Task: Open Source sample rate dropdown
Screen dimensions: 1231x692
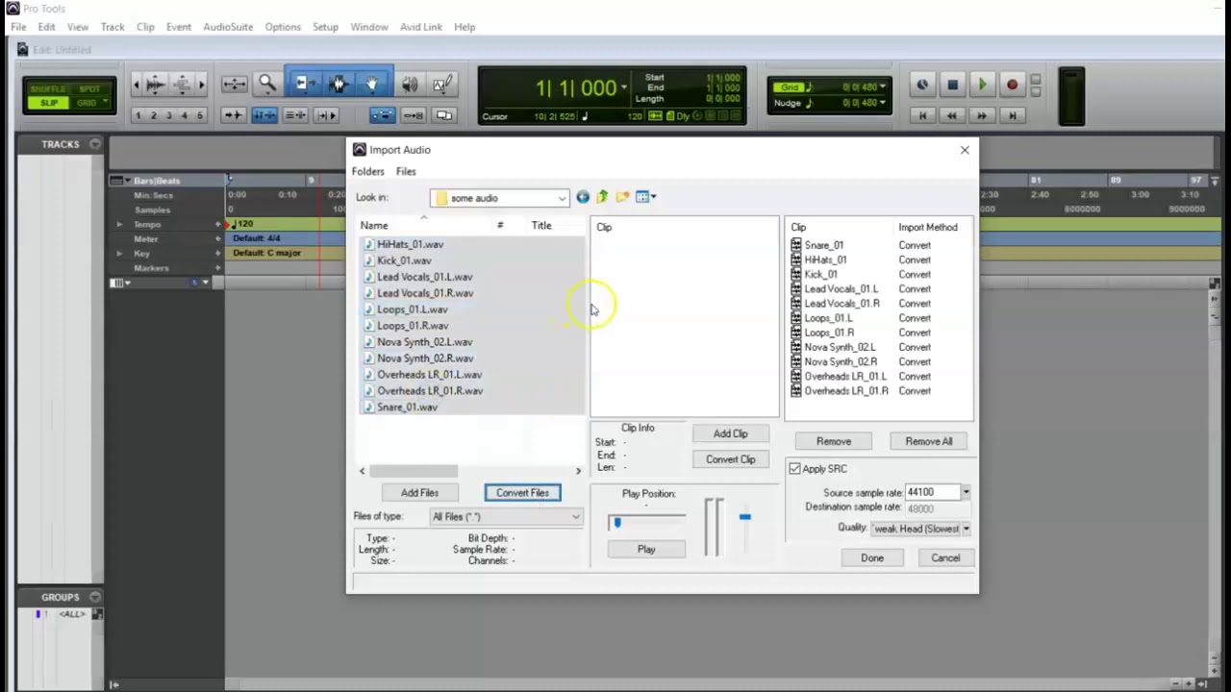Action: coord(966,492)
